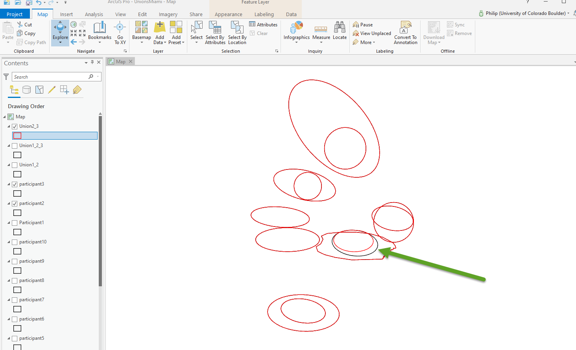This screenshot has height=350, width=576.
Task: Activate the Select features tool
Action: pos(196,32)
